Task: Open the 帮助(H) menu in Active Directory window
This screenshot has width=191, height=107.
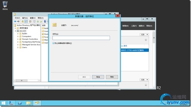Action: [41, 18]
